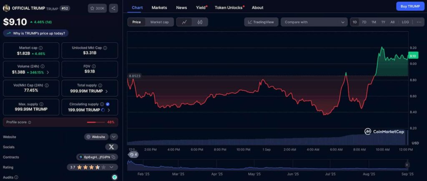The width and height of the screenshot is (427, 181).
Task: Click the history events marker with 4
Action: pyautogui.click(x=133, y=154)
